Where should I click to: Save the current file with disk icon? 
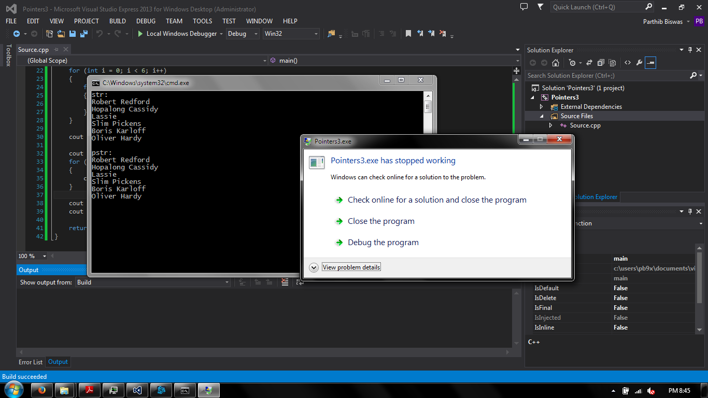pos(73,34)
